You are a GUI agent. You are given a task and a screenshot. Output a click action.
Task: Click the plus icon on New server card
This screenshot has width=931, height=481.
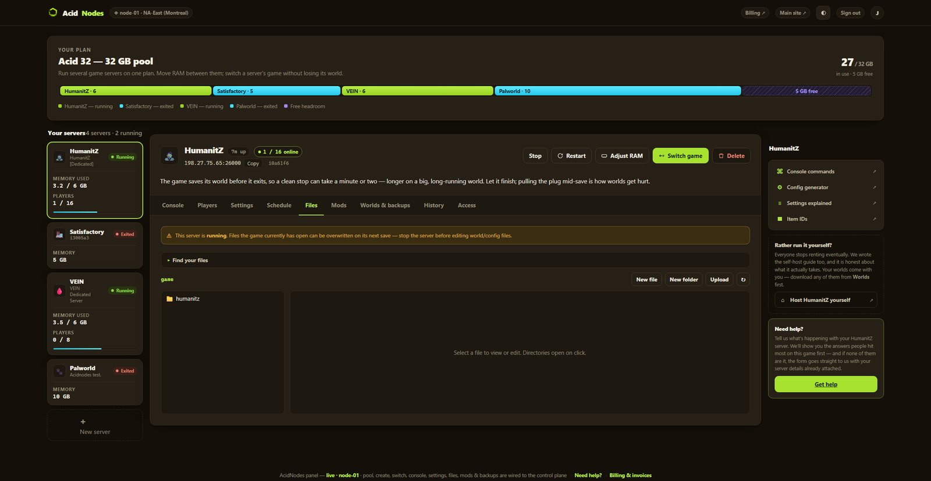point(83,422)
